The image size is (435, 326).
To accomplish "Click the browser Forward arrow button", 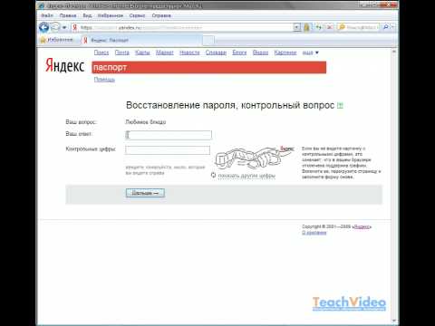I will (55, 27).
